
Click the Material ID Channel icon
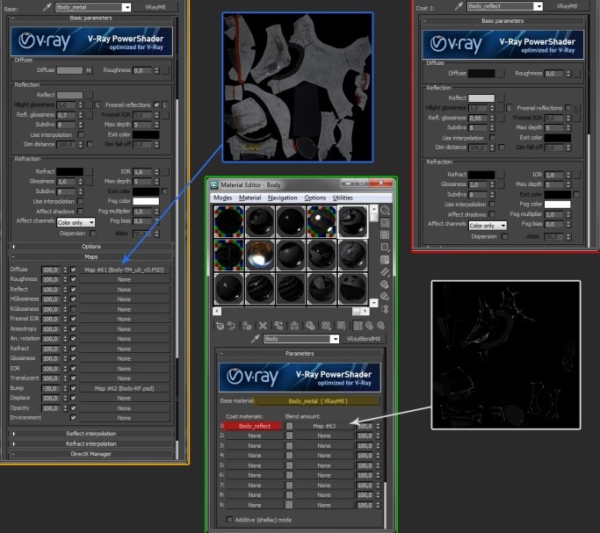[326, 326]
